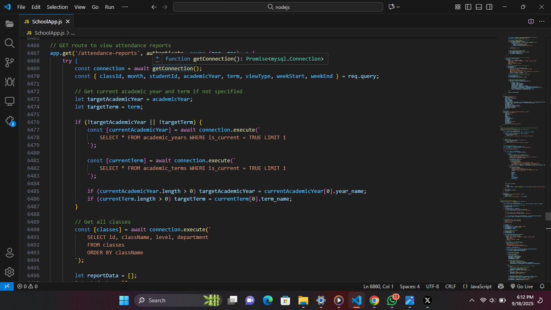This screenshot has height=310, width=551.
Task: Open the Extensions view with badge
Action: click(10, 120)
